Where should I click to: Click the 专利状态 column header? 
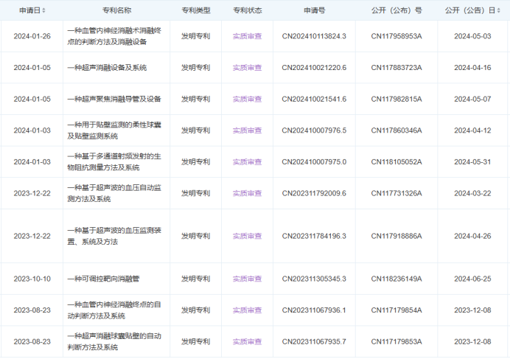pyautogui.click(x=247, y=10)
